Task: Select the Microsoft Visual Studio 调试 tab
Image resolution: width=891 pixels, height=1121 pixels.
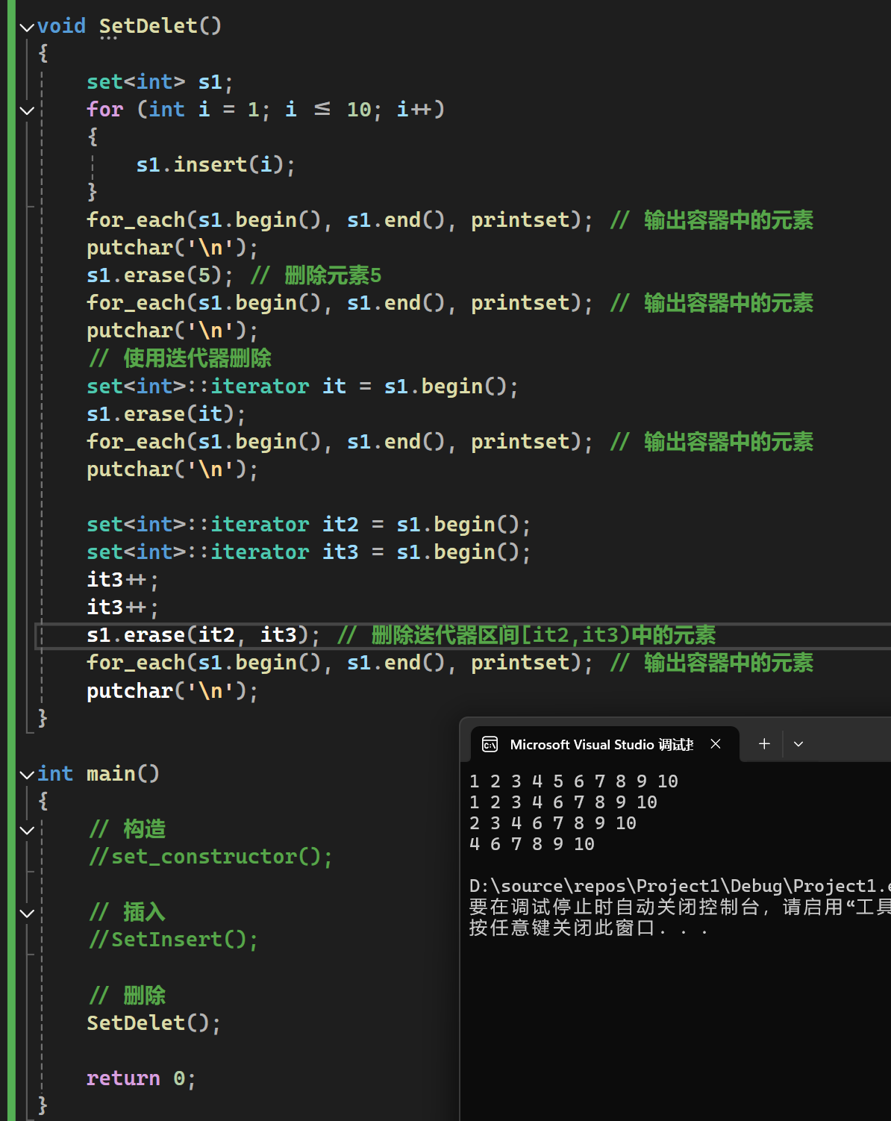Action: 601,744
